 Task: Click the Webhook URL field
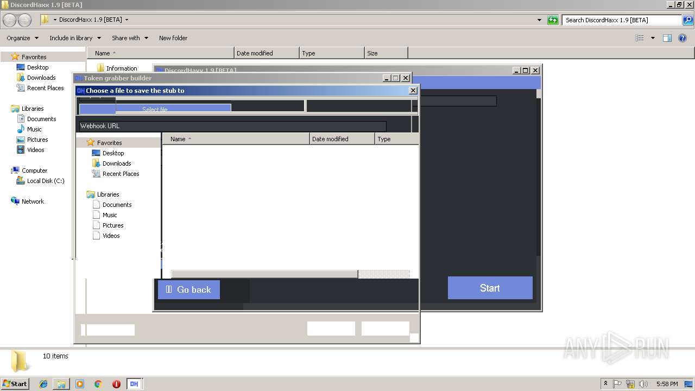(x=232, y=126)
